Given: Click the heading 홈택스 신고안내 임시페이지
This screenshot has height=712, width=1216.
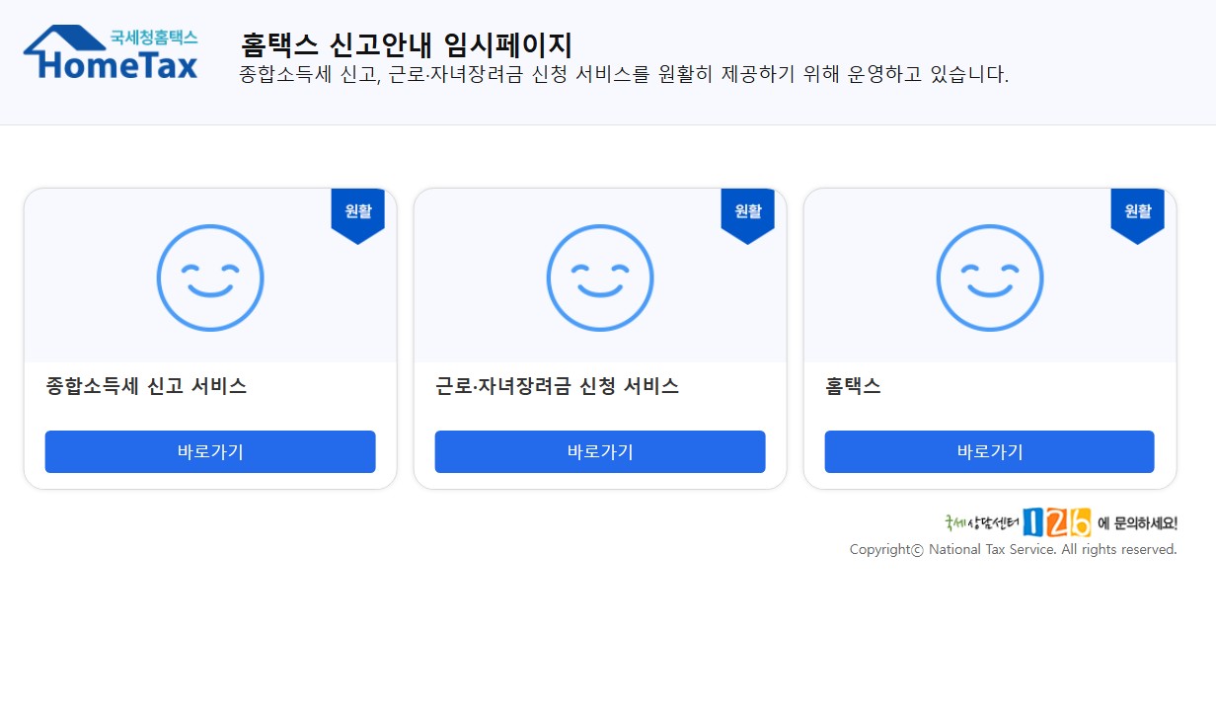Looking at the screenshot, I should click(x=407, y=45).
